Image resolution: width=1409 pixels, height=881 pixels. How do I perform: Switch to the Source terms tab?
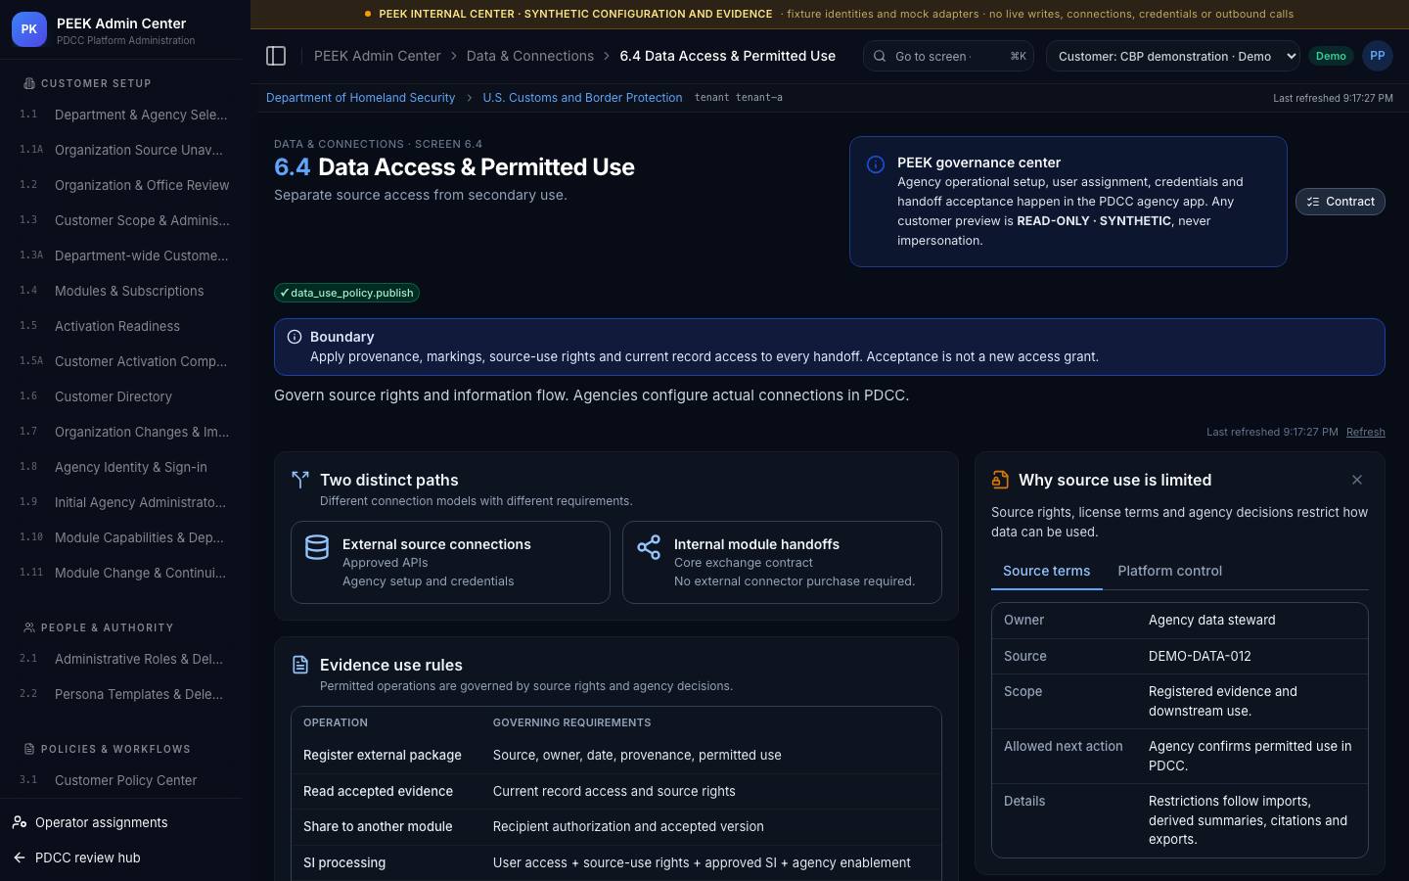(x=1046, y=571)
